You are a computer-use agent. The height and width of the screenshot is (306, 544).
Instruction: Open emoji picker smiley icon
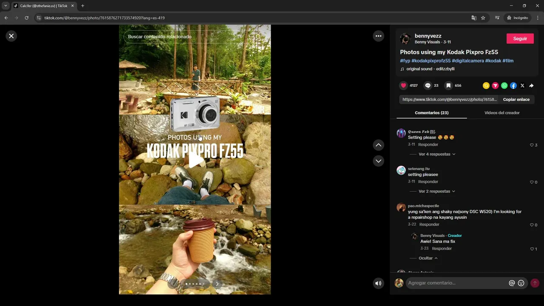click(x=521, y=283)
